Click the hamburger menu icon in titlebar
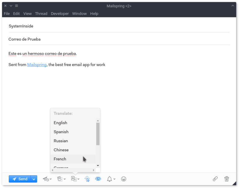Screen dimensions: 240x189 [16, 6]
